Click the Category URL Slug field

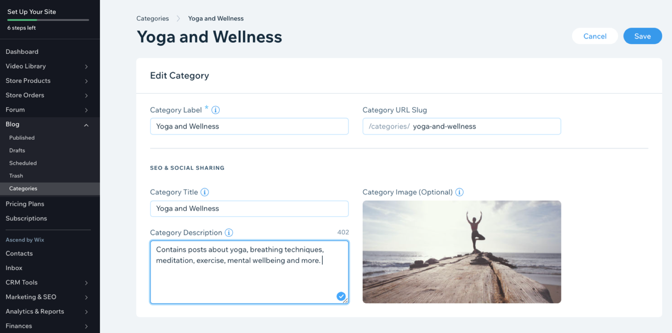484,127
